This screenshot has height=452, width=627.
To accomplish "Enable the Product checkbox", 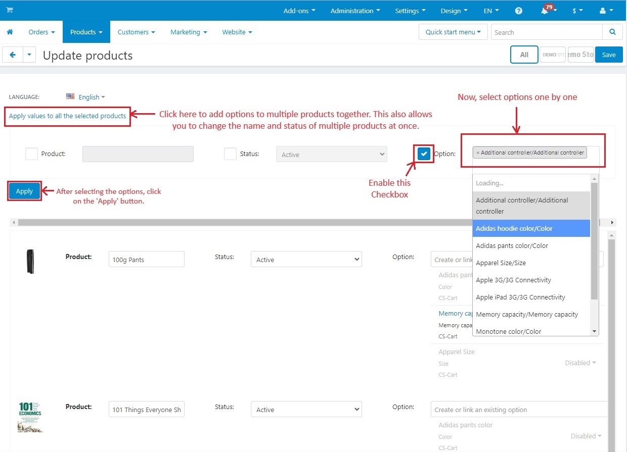I will pos(31,154).
